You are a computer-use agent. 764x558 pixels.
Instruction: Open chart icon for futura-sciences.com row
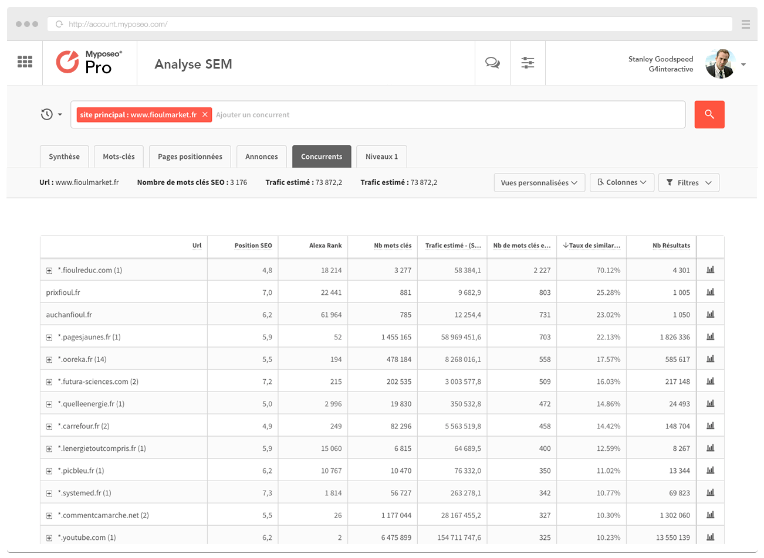(x=711, y=381)
